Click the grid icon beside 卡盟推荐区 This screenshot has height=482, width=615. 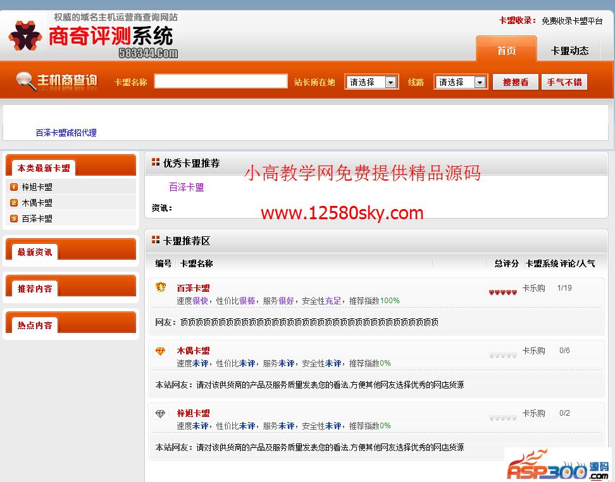pyautogui.click(x=156, y=239)
